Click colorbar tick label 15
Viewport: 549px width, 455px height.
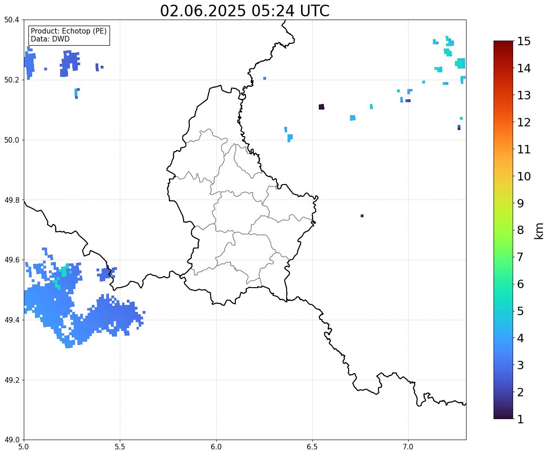click(523, 41)
